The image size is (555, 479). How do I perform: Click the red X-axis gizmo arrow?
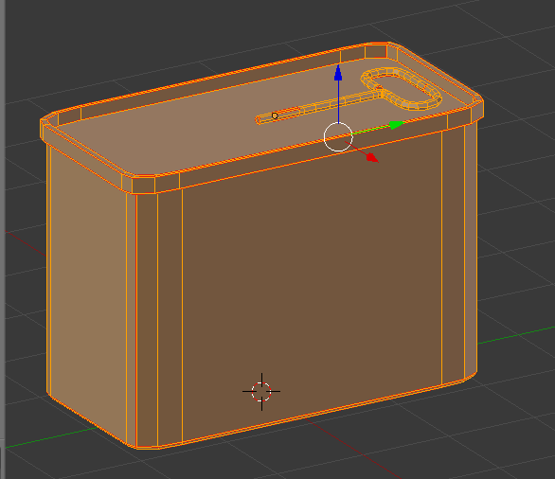point(372,158)
